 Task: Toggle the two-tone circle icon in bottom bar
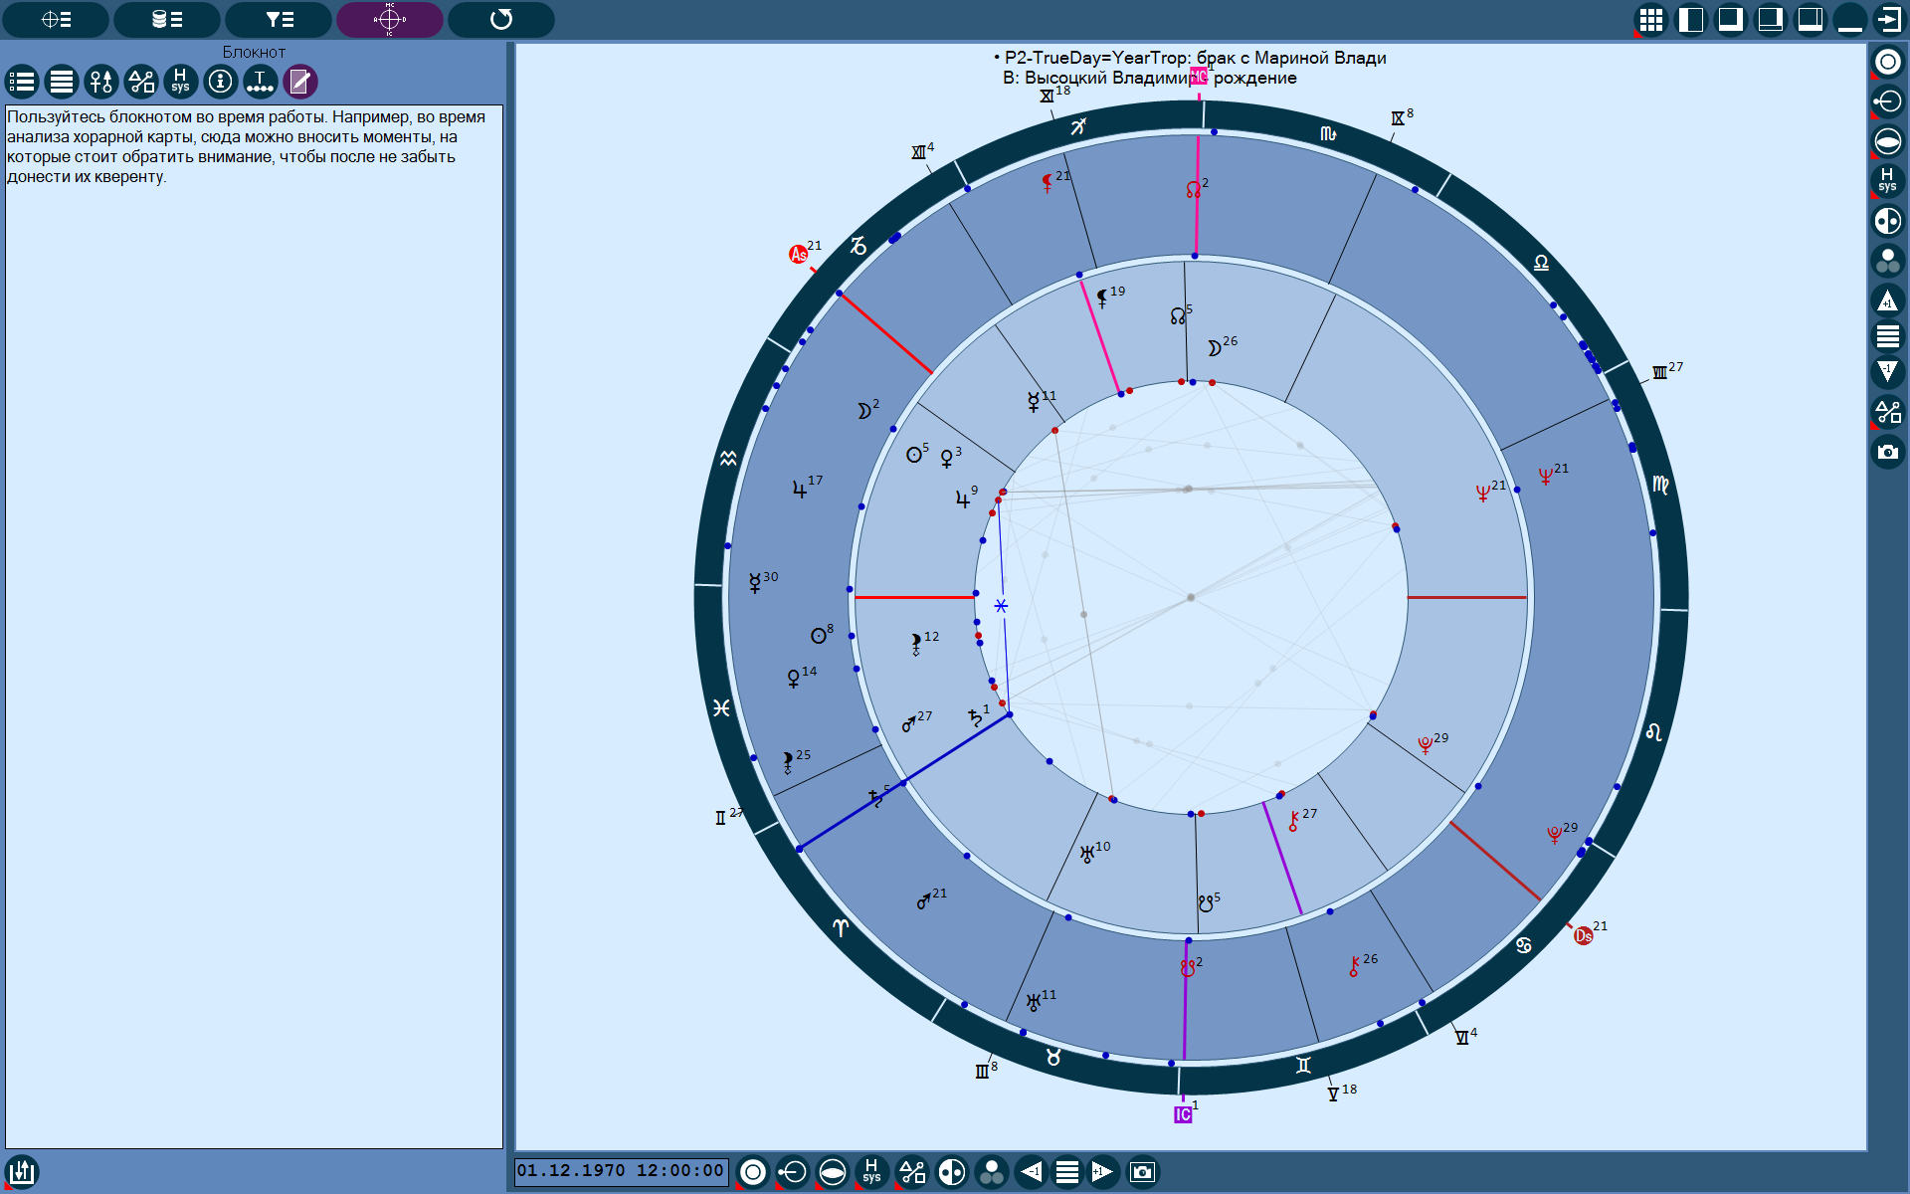coord(952,1172)
